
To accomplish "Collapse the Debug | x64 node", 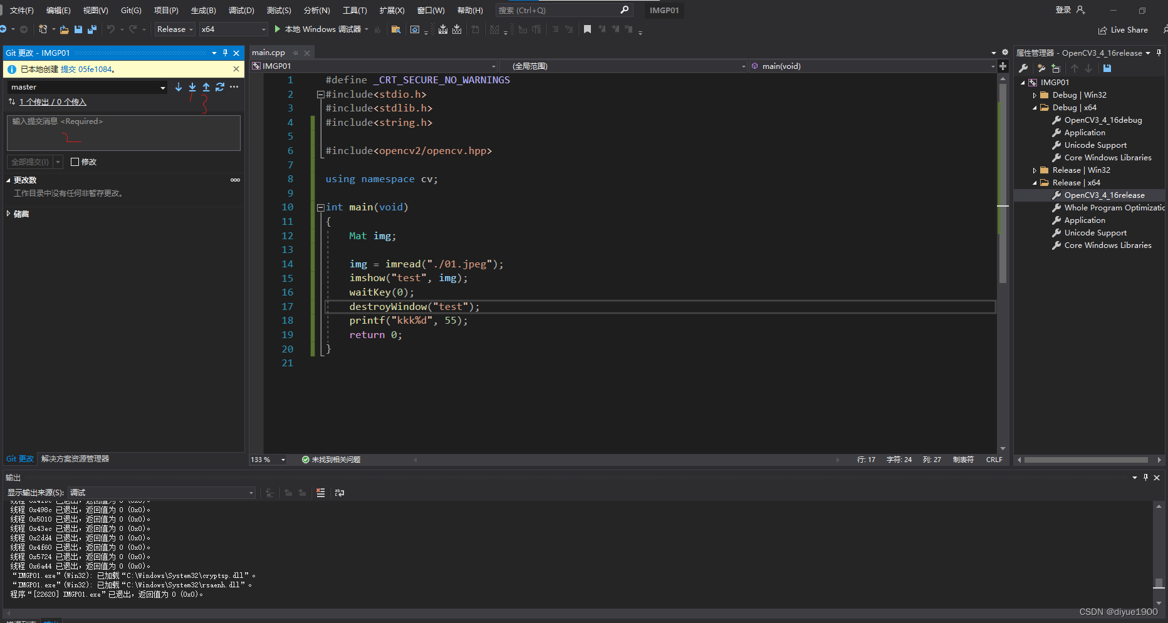I will tap(1035, 108).
